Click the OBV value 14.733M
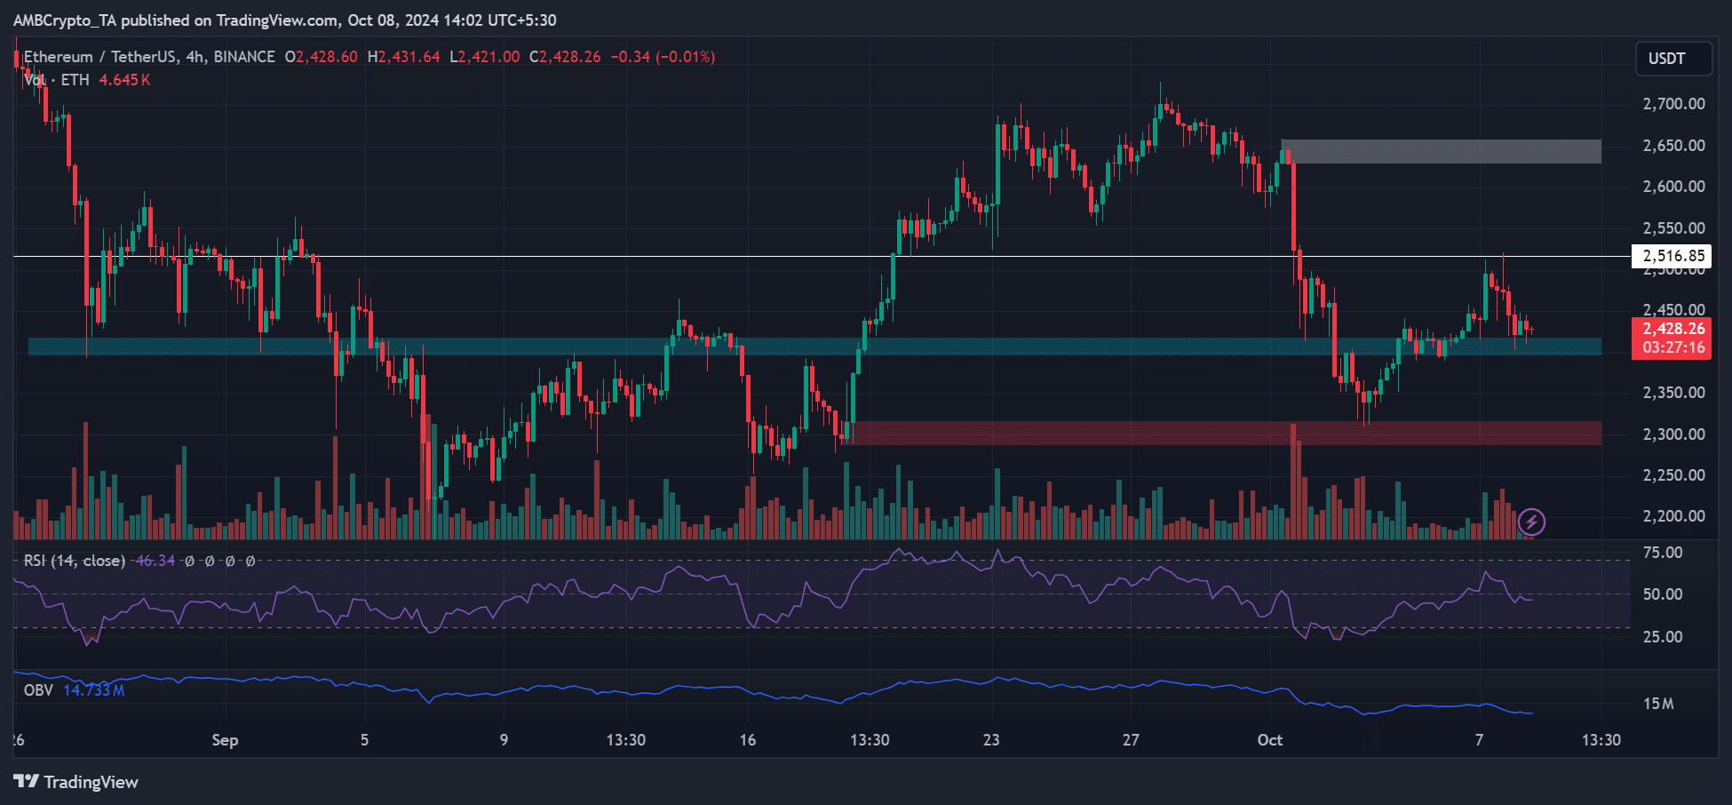Viewport: 1732px width, 805px height. click(93, 690)
